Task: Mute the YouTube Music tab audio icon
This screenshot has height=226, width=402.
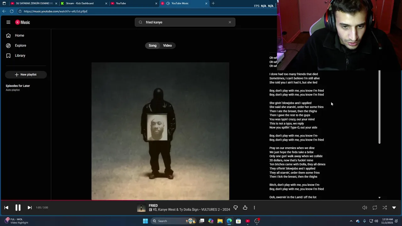Action: pyautogui.click(x=168, y=3)
